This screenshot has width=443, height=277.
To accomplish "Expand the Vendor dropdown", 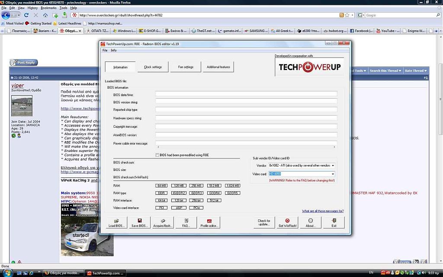I will [x=333, y=166].
